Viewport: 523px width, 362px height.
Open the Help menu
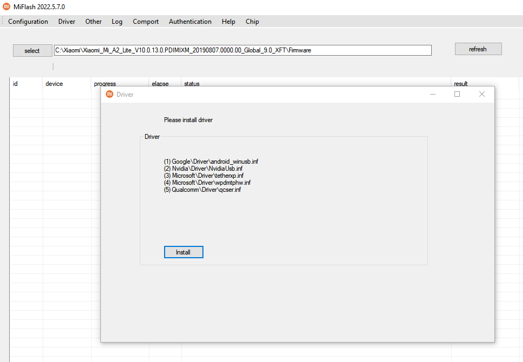[228, 22]
